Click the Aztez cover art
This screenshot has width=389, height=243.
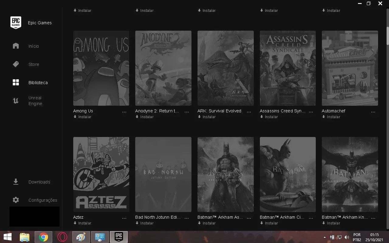pos(101,174)
